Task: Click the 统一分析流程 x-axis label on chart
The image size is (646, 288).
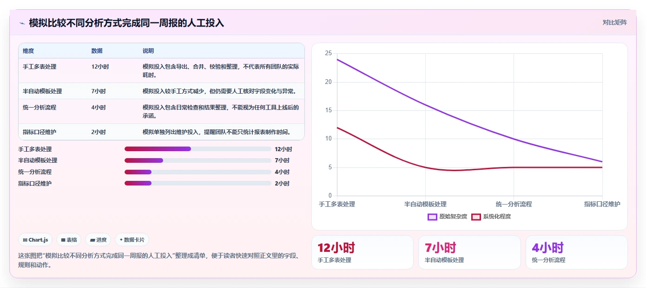Action: click(x=514, y=204)
